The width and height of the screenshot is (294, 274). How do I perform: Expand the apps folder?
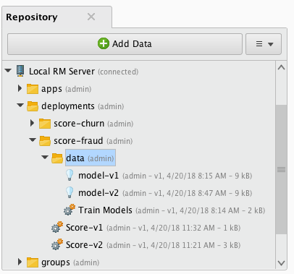click(x=20, y=88)
